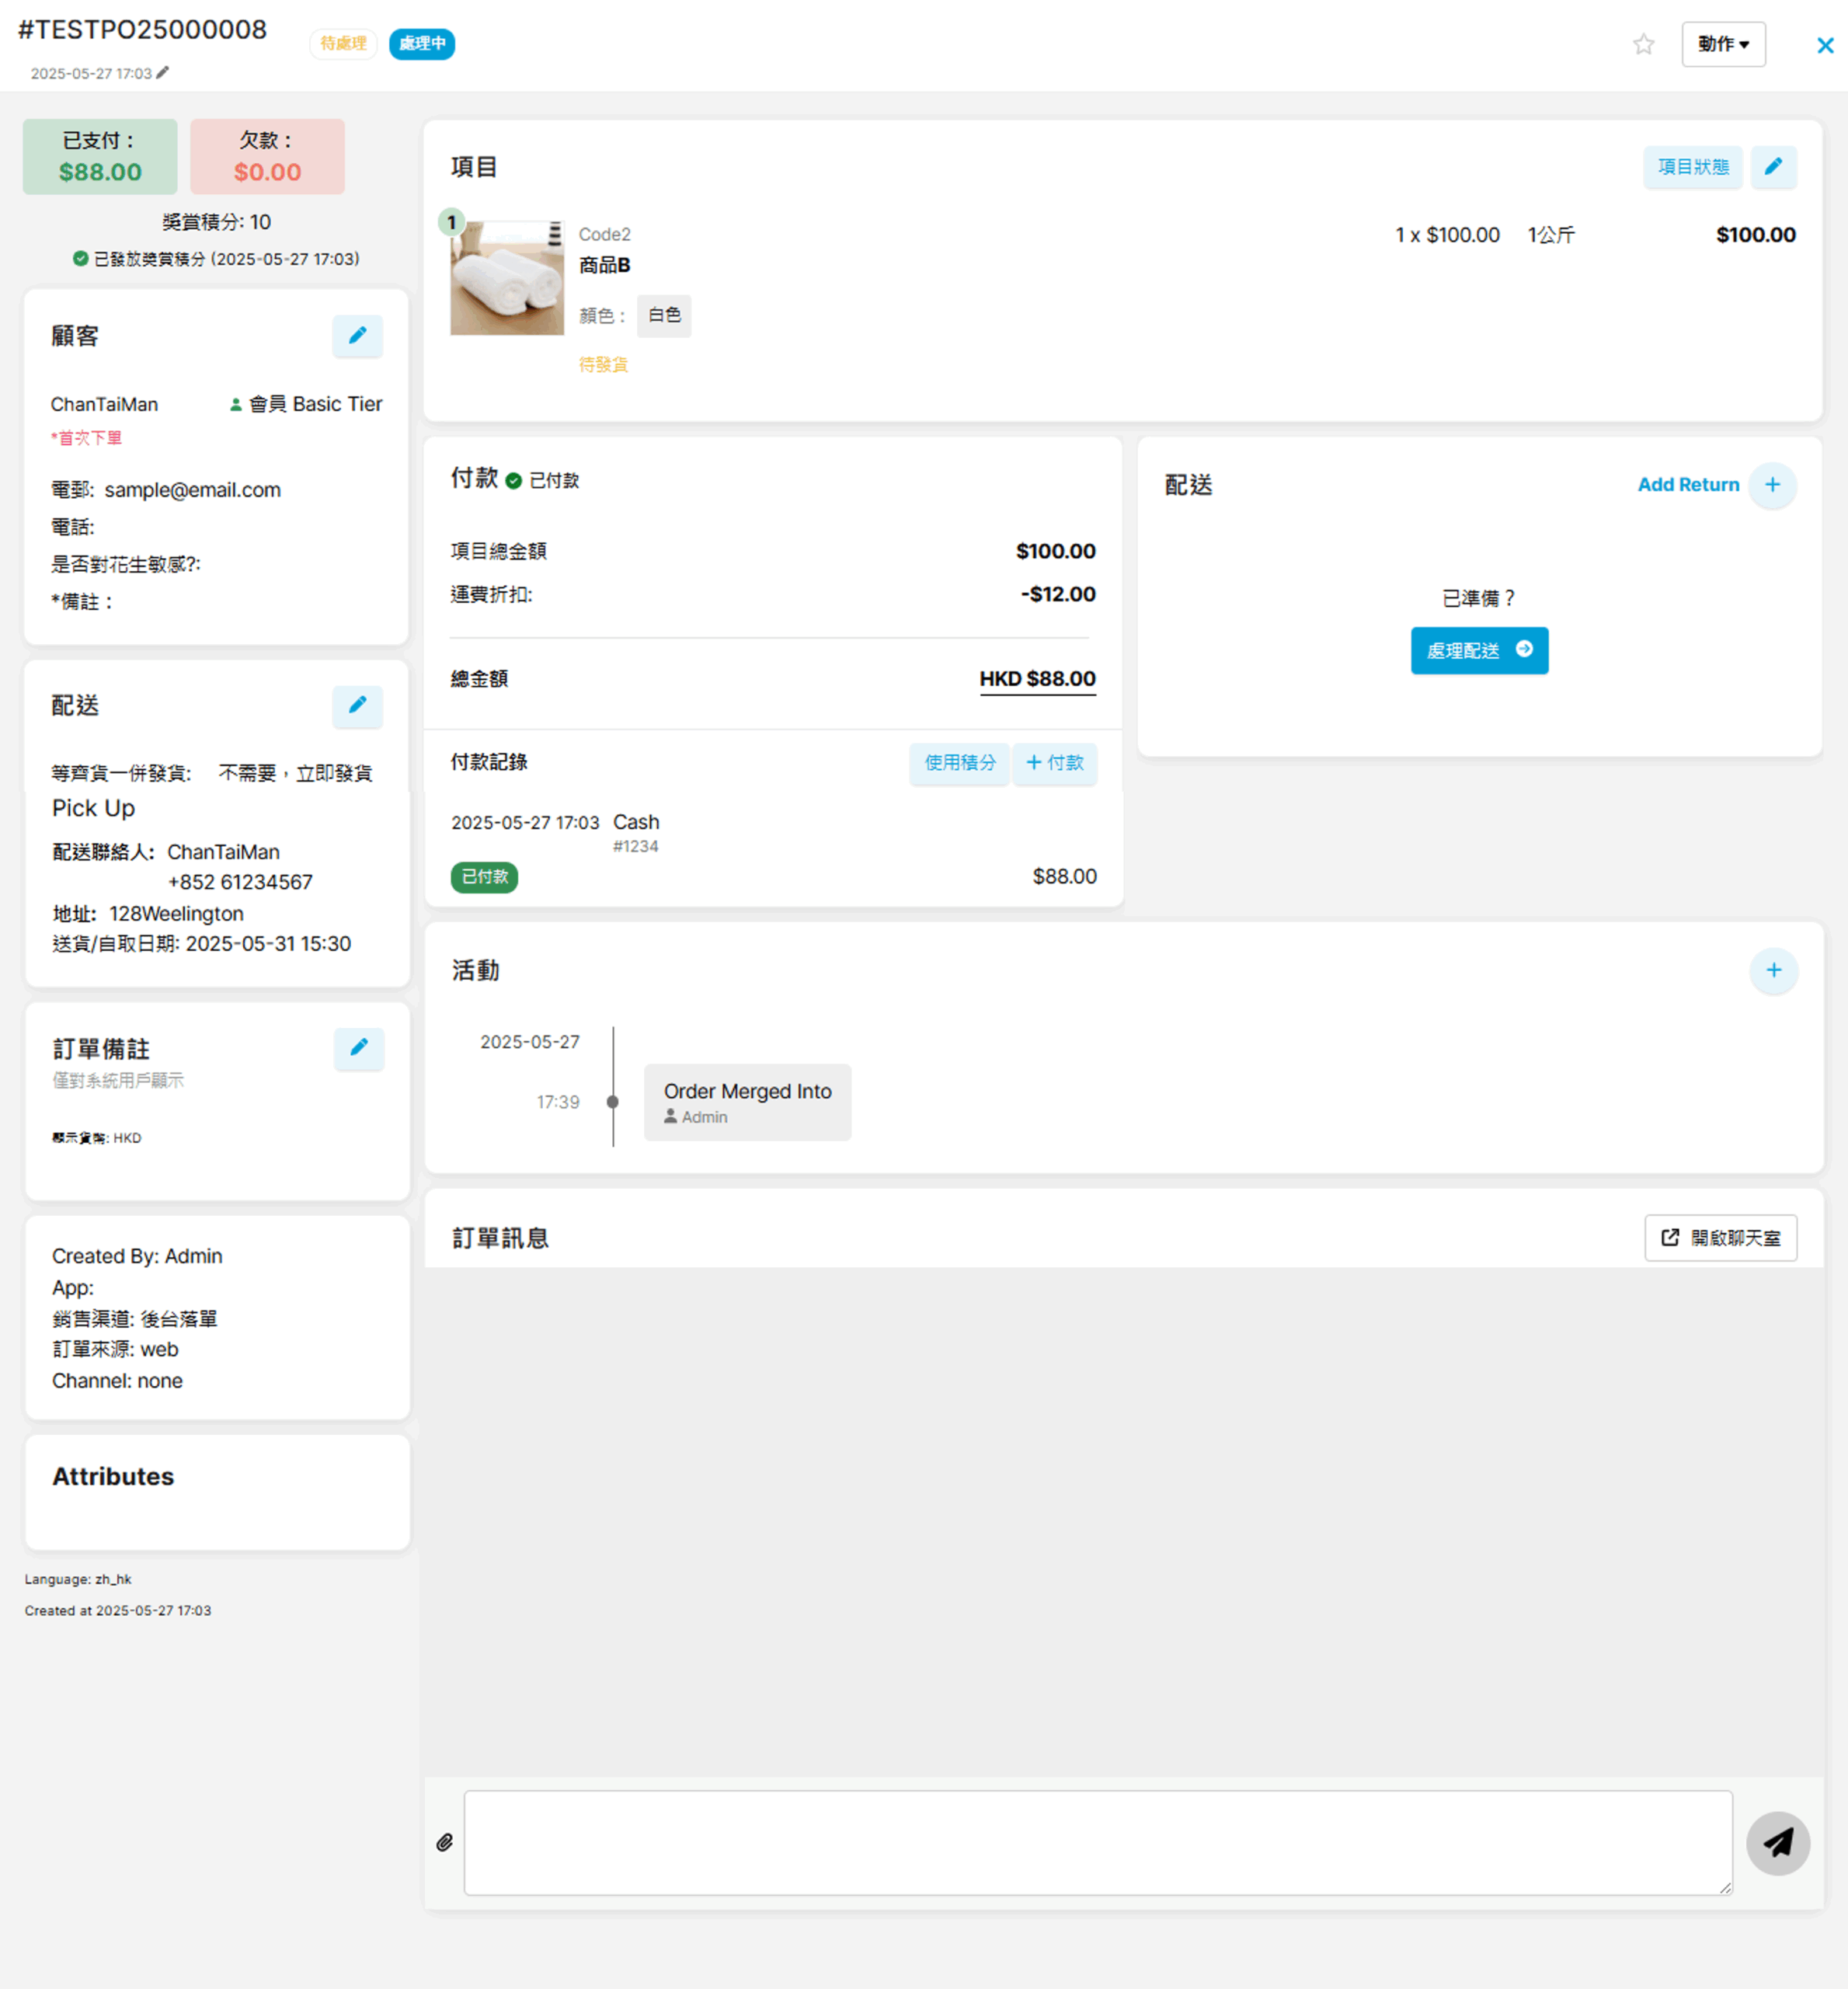
Task: Click the Add Return link
Action: (1687, 485)
